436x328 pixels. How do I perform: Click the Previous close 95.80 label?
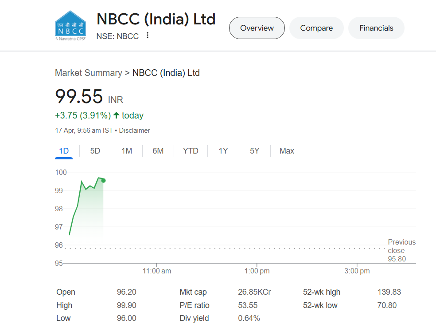[x=401, y=250]
